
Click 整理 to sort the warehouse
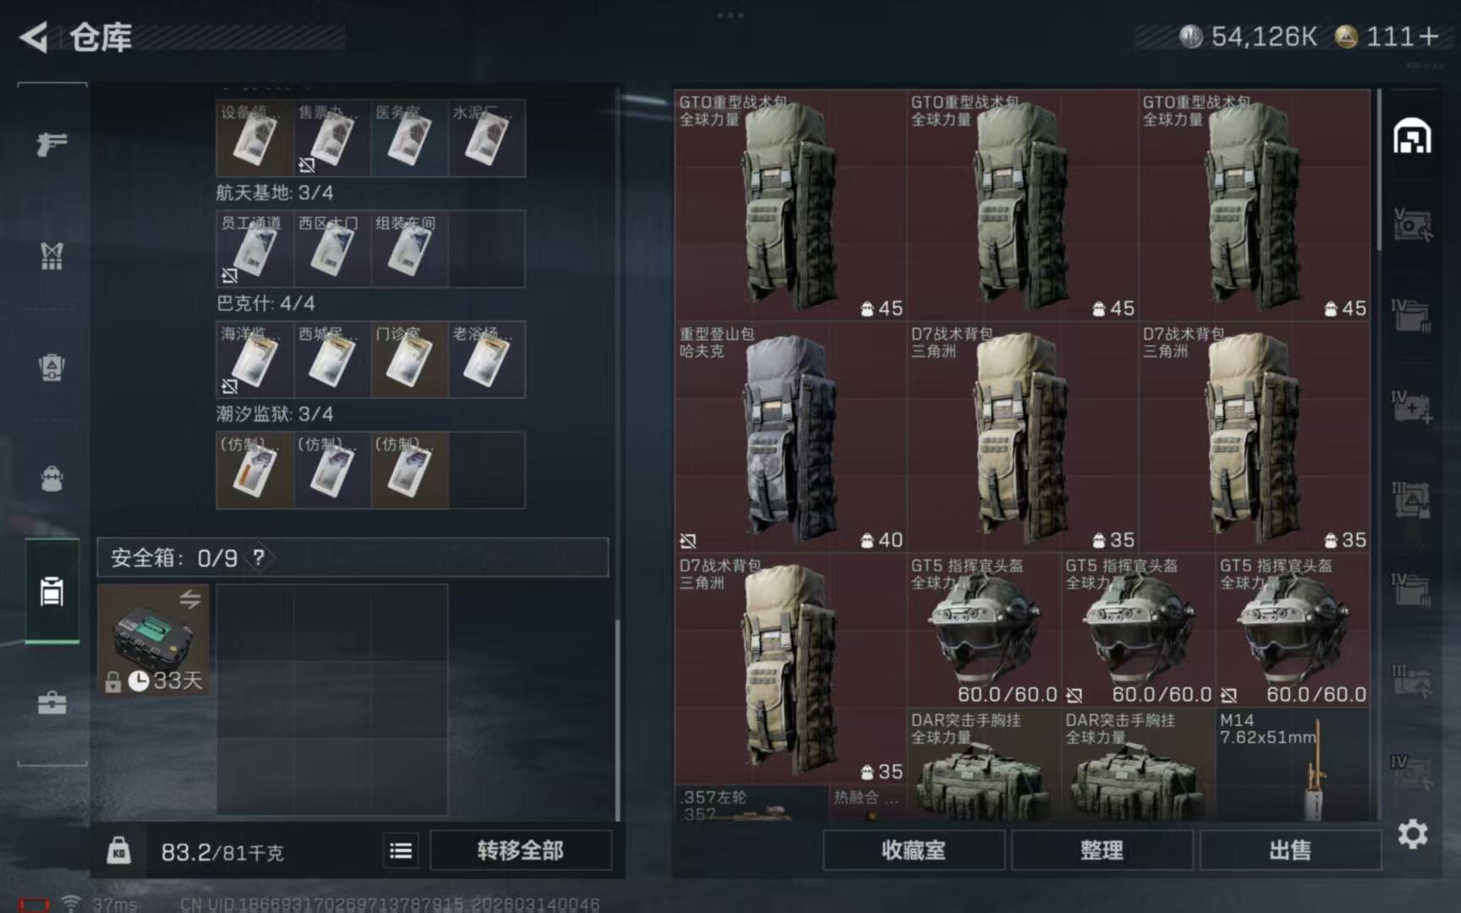(x=1102, y=850)
